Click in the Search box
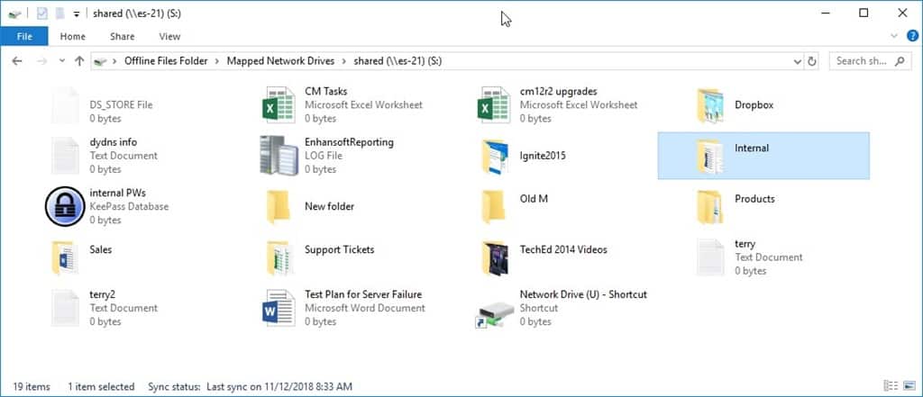The image size is (923, 397). (861, 61)
